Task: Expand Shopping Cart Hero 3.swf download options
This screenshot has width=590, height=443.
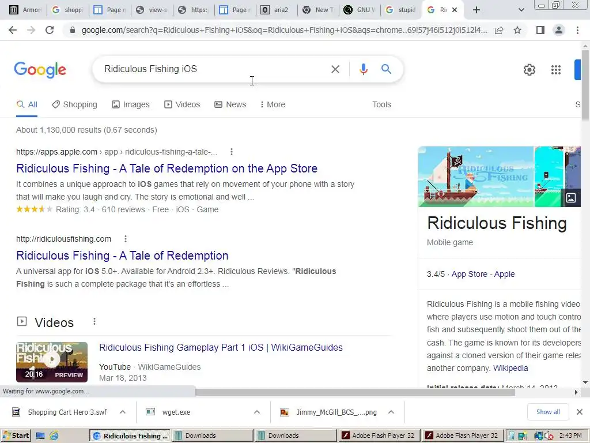Action: pos(123,412)
